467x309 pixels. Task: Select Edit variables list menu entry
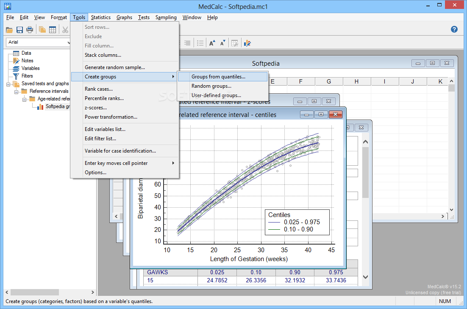(125, 129)
